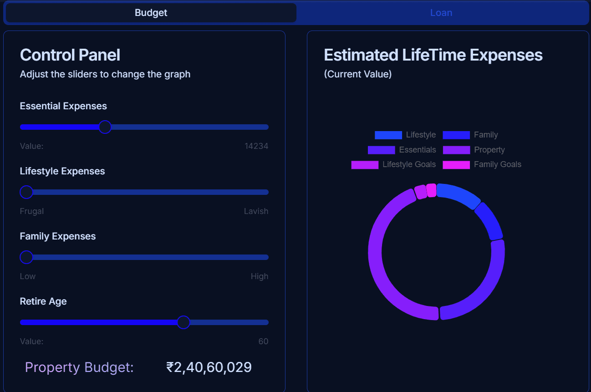This screenshot has height=392, width=591.
Task: Toggle Family legend color box
Action: 456,135
